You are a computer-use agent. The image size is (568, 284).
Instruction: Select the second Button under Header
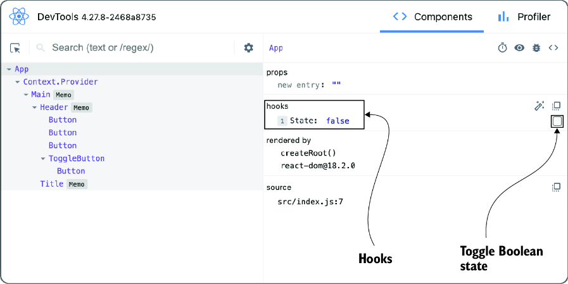click(x=63, y=133)
